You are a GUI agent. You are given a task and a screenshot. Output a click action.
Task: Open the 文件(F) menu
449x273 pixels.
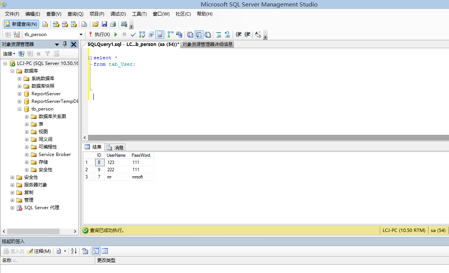pyautogui.click(x=12, y=14)
